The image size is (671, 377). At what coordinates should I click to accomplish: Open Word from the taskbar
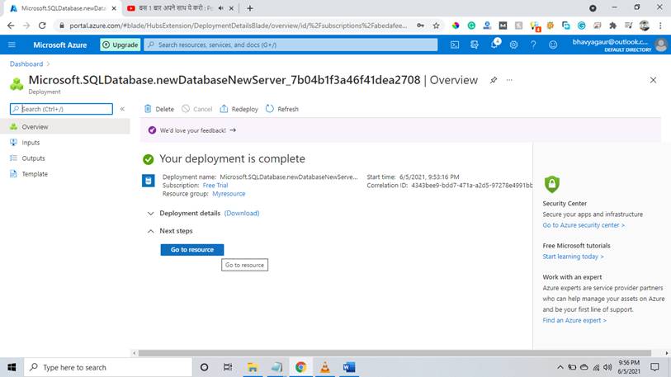pyautogui.click(x=349, y=367)
